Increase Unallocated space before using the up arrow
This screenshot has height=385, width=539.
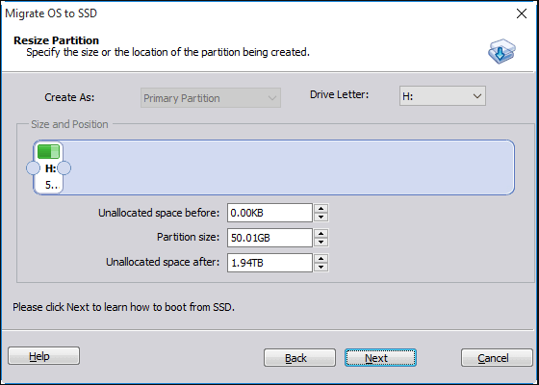321,209
